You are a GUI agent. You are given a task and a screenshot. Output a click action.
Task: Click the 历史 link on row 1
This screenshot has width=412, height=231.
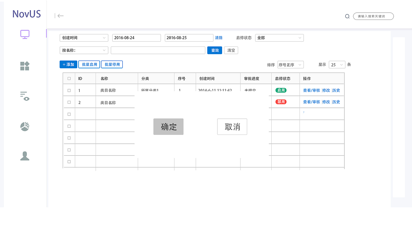coord(336,90)
